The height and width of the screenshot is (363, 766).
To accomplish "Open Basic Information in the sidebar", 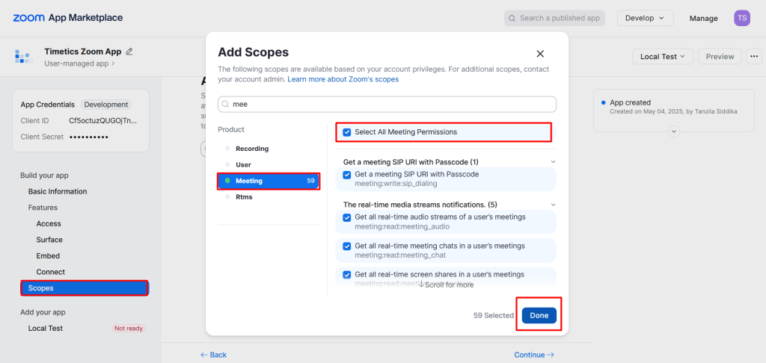I will click(x=58, y=191).
